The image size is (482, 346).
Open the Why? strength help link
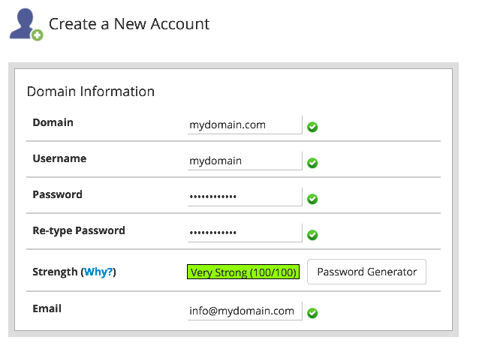[x=98, y=272]
